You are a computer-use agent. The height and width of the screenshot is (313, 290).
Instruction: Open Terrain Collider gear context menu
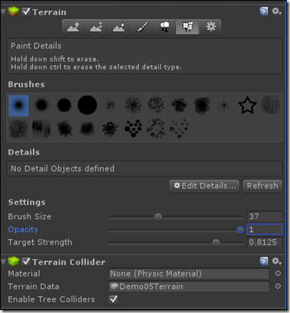click(276, 261)
